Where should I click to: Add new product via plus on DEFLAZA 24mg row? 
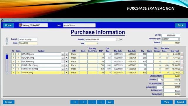pyautogui.click(x=67, y=54)
